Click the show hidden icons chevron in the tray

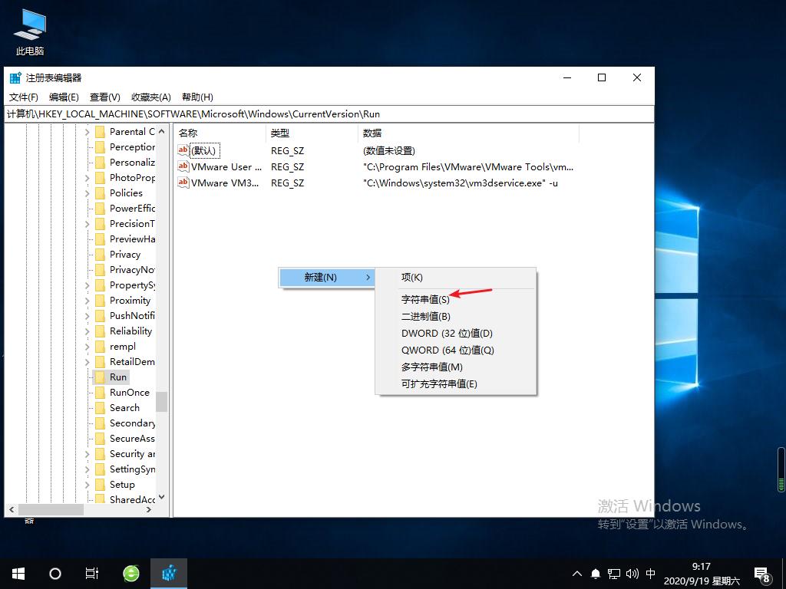click(576, 573)
